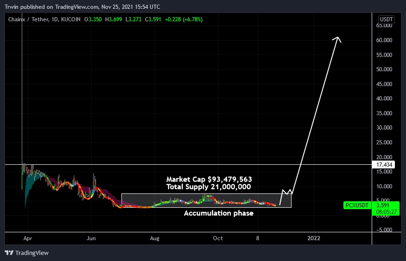Screen dimensions: 406x261
Task: Click the Oct label on time axis
Action: [218, 238]
